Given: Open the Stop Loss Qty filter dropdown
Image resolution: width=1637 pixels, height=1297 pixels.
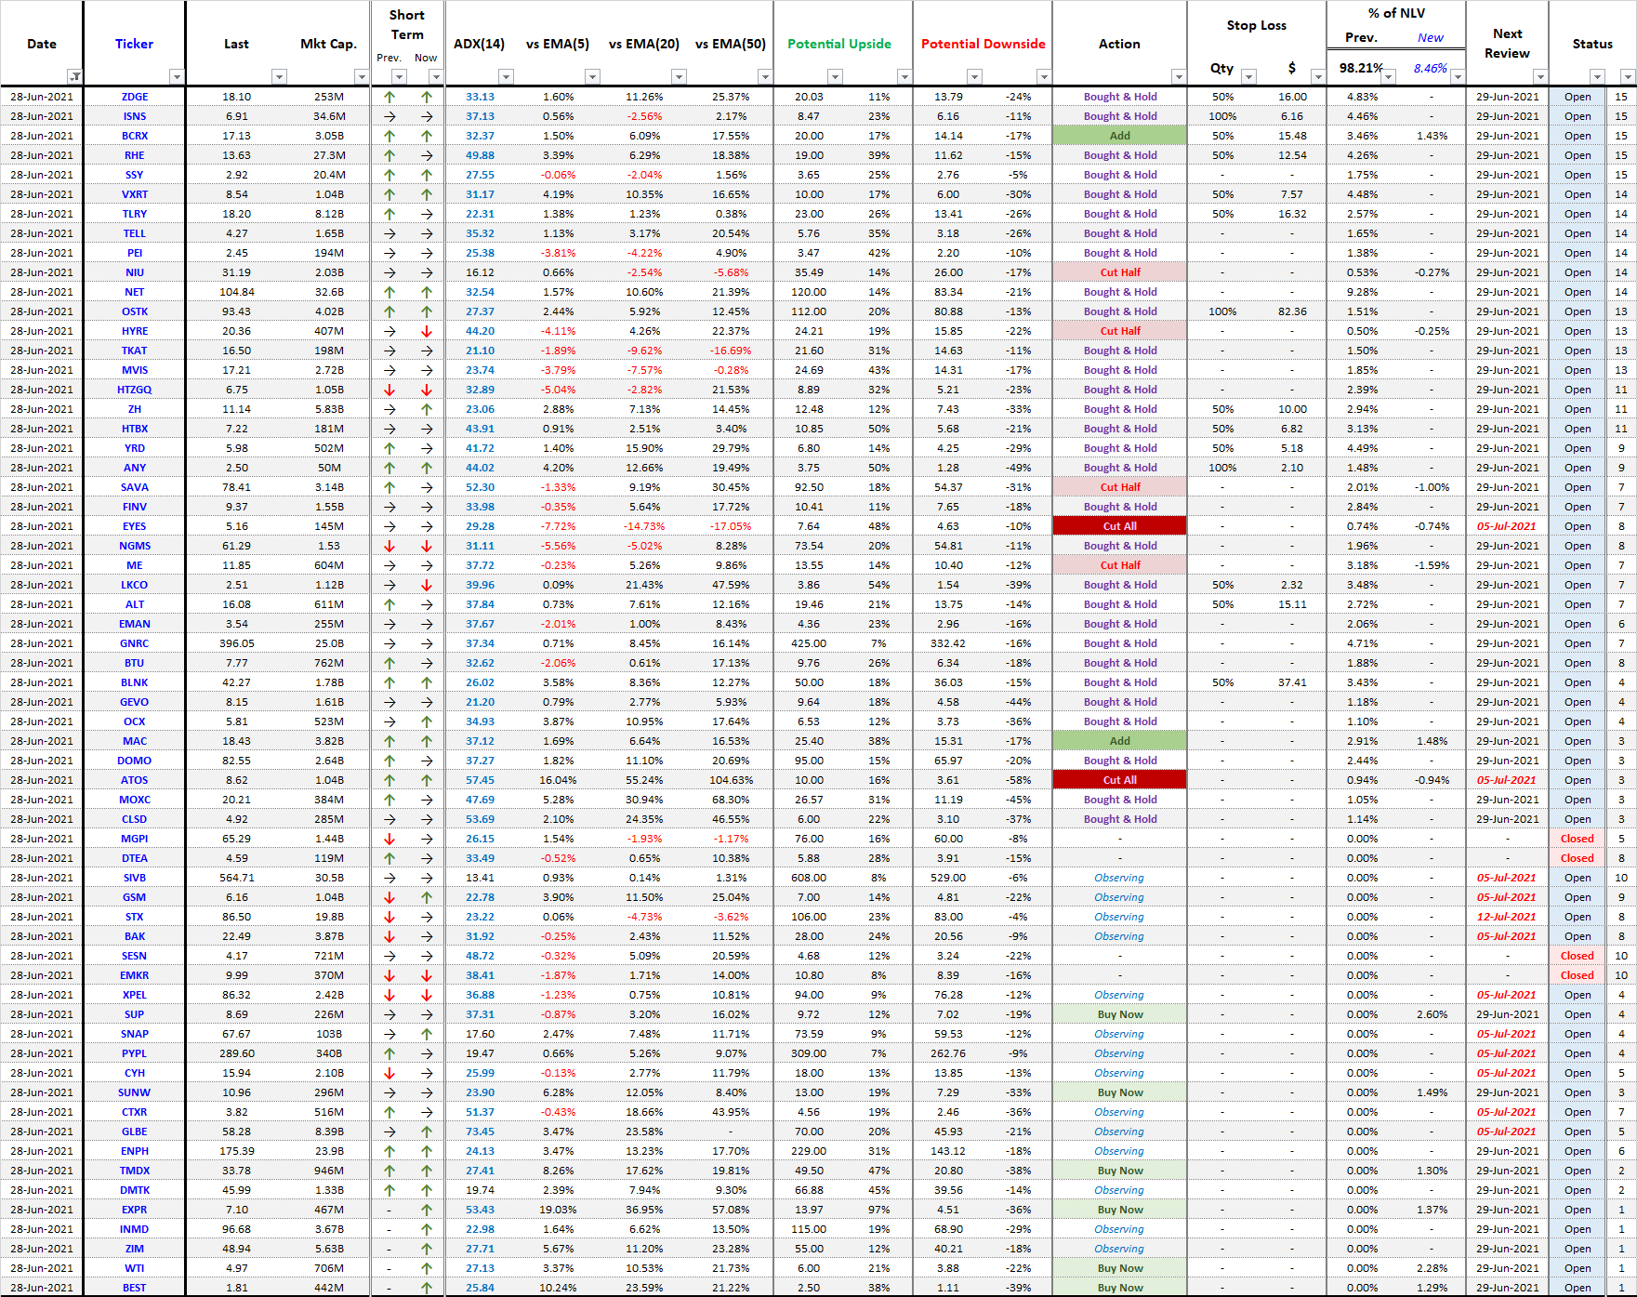Looking at the screenshot, I should 1248,76.
